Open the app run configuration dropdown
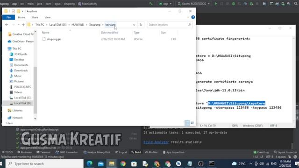 [165, 4]
